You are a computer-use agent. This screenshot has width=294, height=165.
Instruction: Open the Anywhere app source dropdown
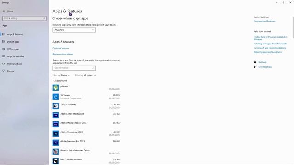pos(74,30)
